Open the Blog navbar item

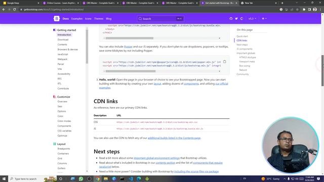109,19
